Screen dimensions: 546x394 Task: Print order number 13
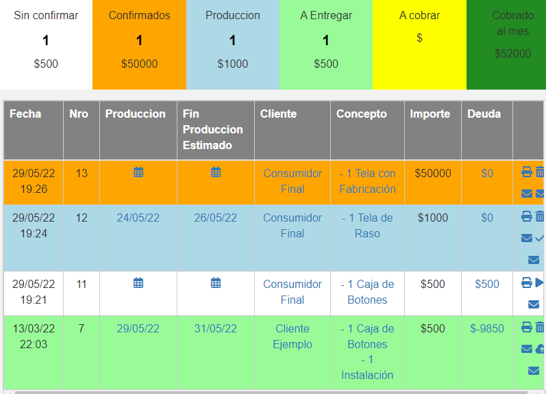(x=526, y=172)
